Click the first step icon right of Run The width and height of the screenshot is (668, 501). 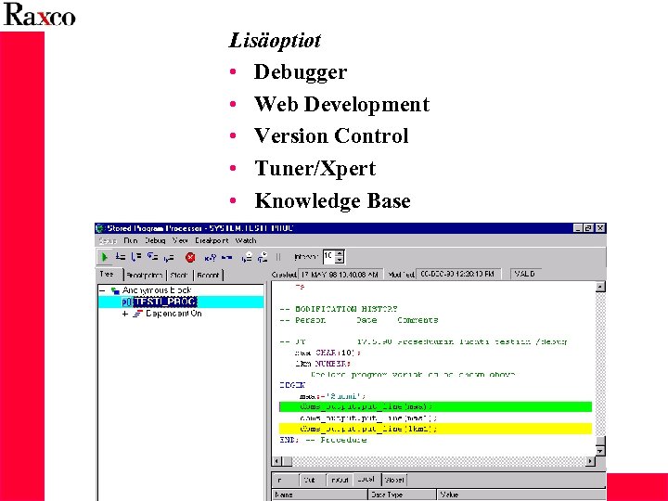point(121,256)
